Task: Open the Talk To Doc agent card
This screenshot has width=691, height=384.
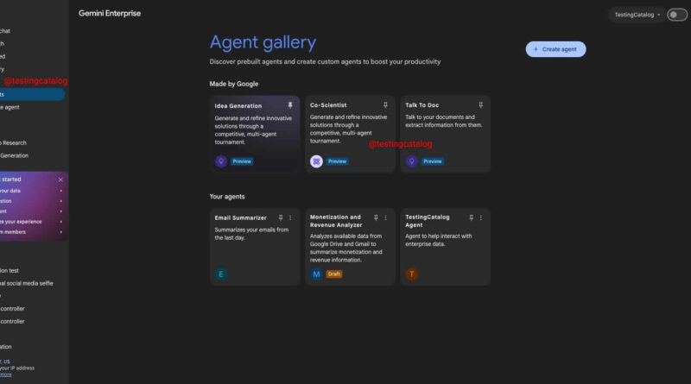Action: coord(445,134)
